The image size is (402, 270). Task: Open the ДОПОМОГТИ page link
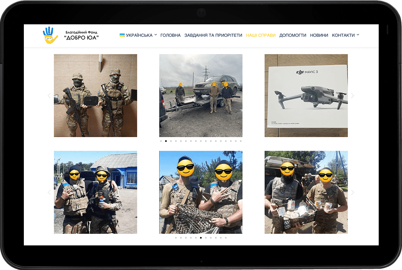click(293, 35)
